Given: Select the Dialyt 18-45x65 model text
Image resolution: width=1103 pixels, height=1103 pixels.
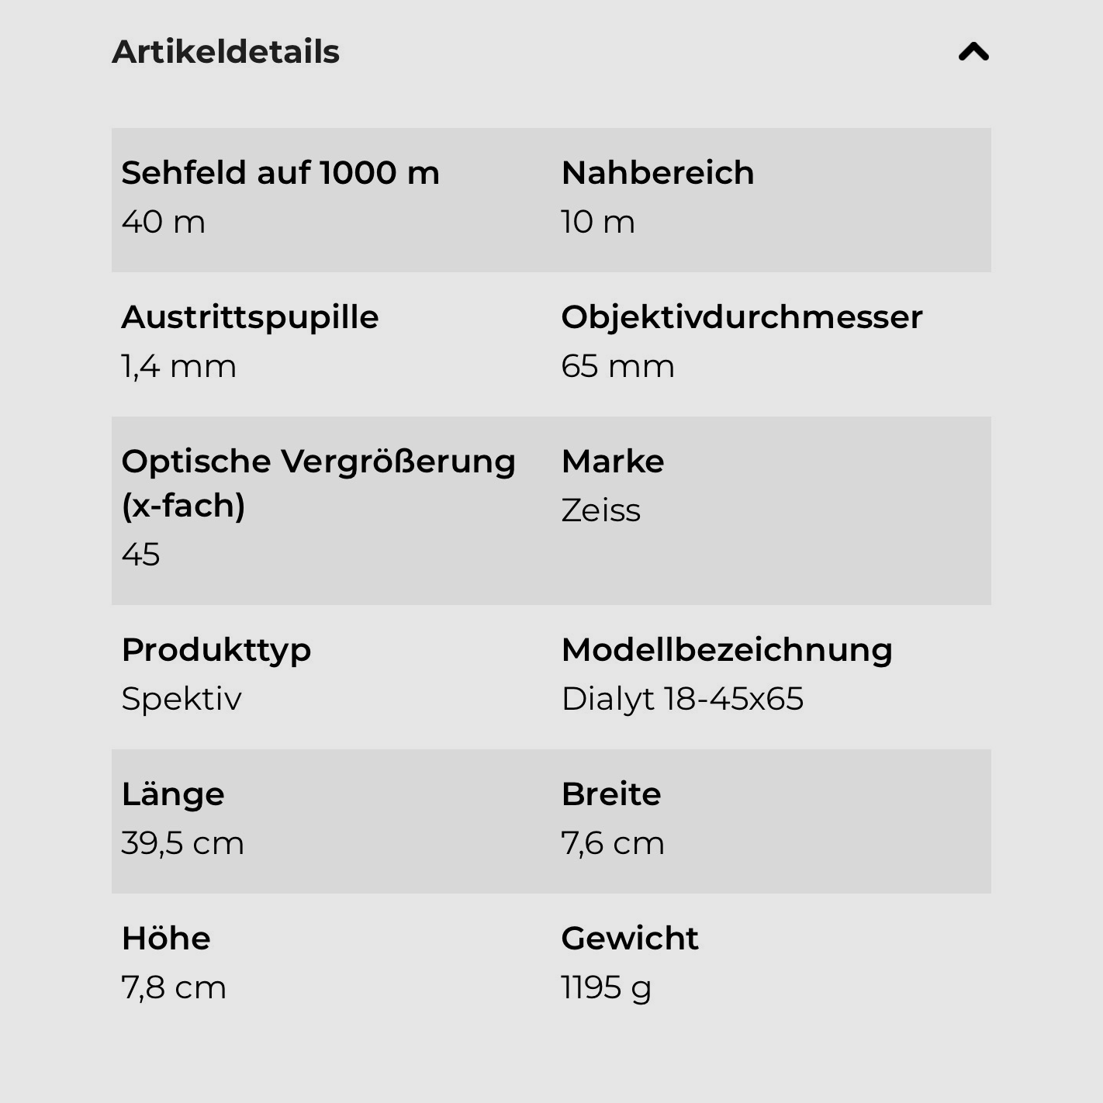Looking at the screenshot, I should pyautogui.click(x=682, y=699).
